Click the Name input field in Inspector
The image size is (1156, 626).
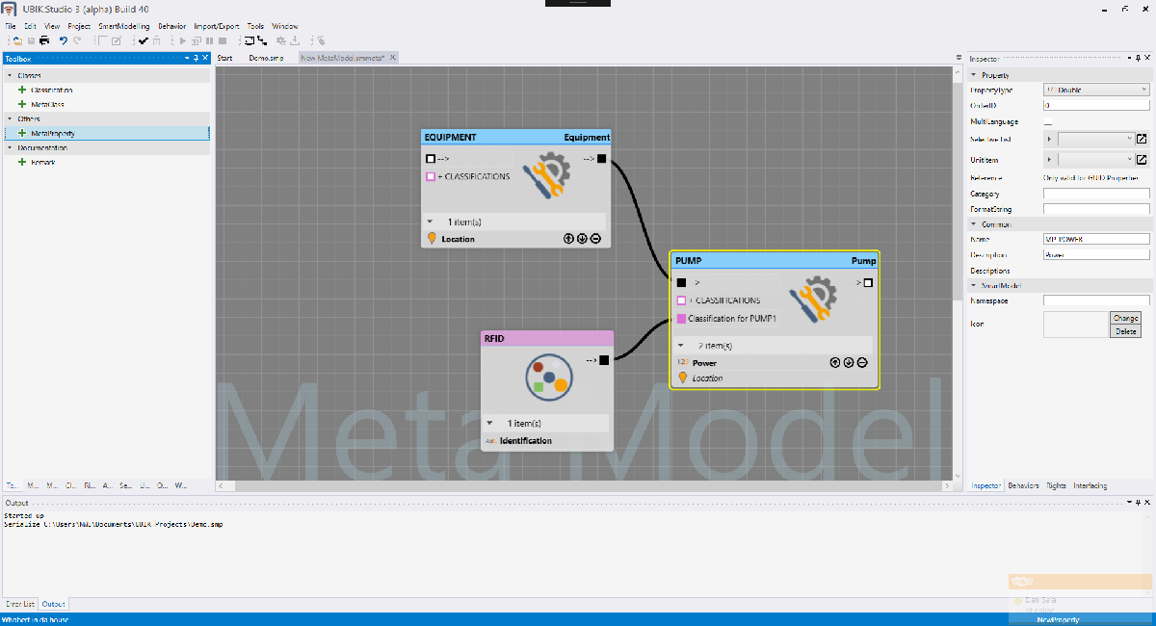pos(1096,239)
